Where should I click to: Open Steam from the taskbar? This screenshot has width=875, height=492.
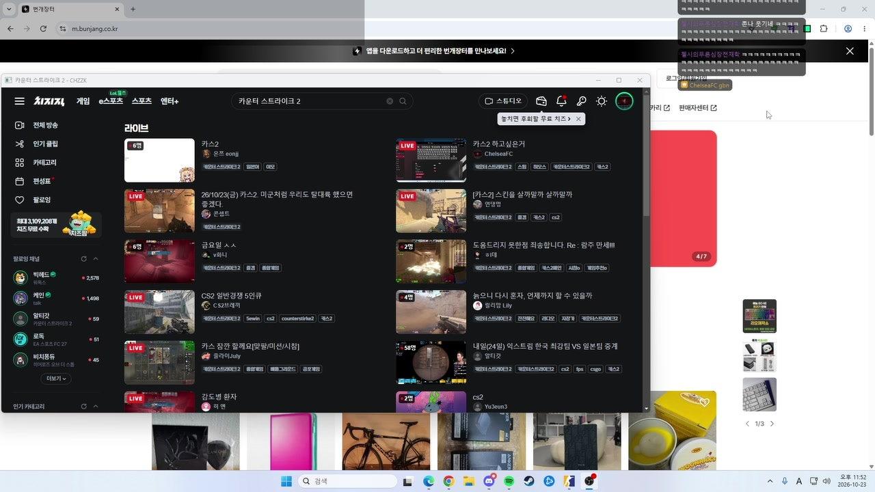pos(529,481)
